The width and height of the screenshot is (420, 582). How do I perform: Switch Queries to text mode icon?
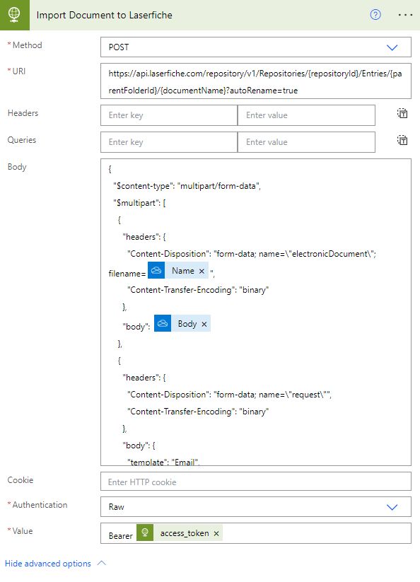tap(402, 140)
